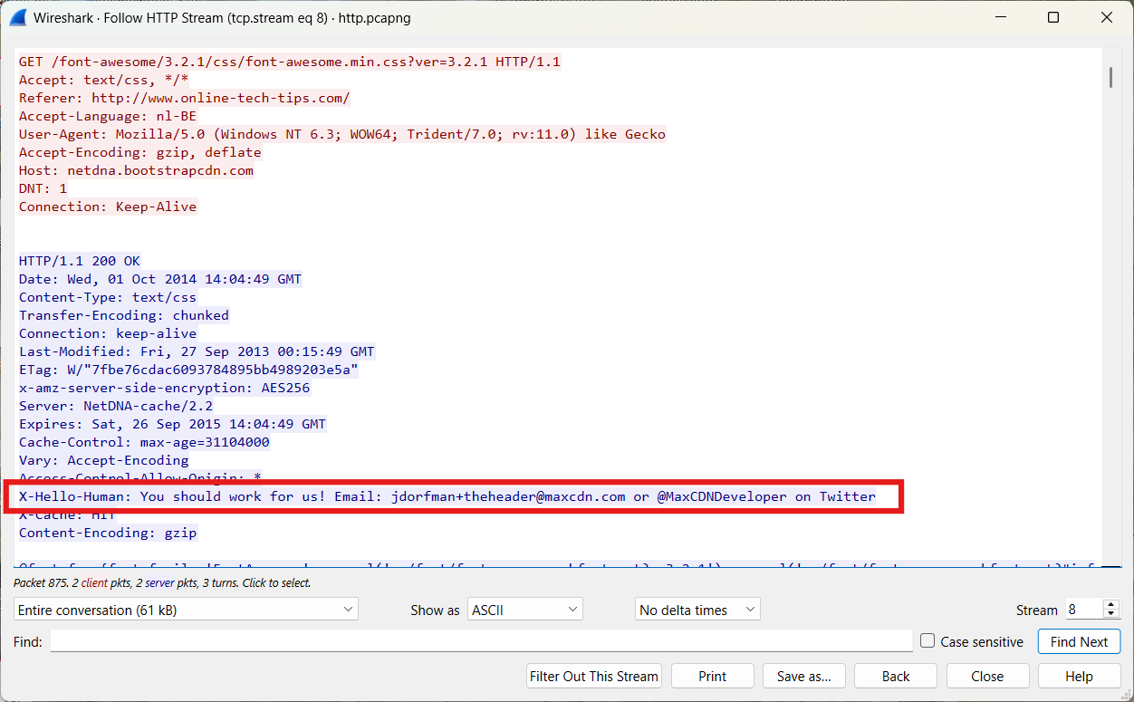Click inside the Find text field

coord(481,641)
